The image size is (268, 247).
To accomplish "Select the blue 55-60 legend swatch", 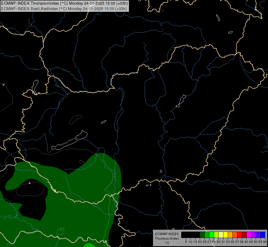I will tap(263, 235).
